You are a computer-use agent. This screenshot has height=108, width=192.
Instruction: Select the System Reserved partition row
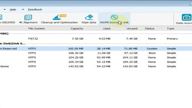pyautogui.click(x=96, y=49)
